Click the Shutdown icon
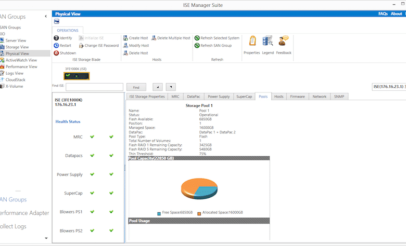 [56, 53]
